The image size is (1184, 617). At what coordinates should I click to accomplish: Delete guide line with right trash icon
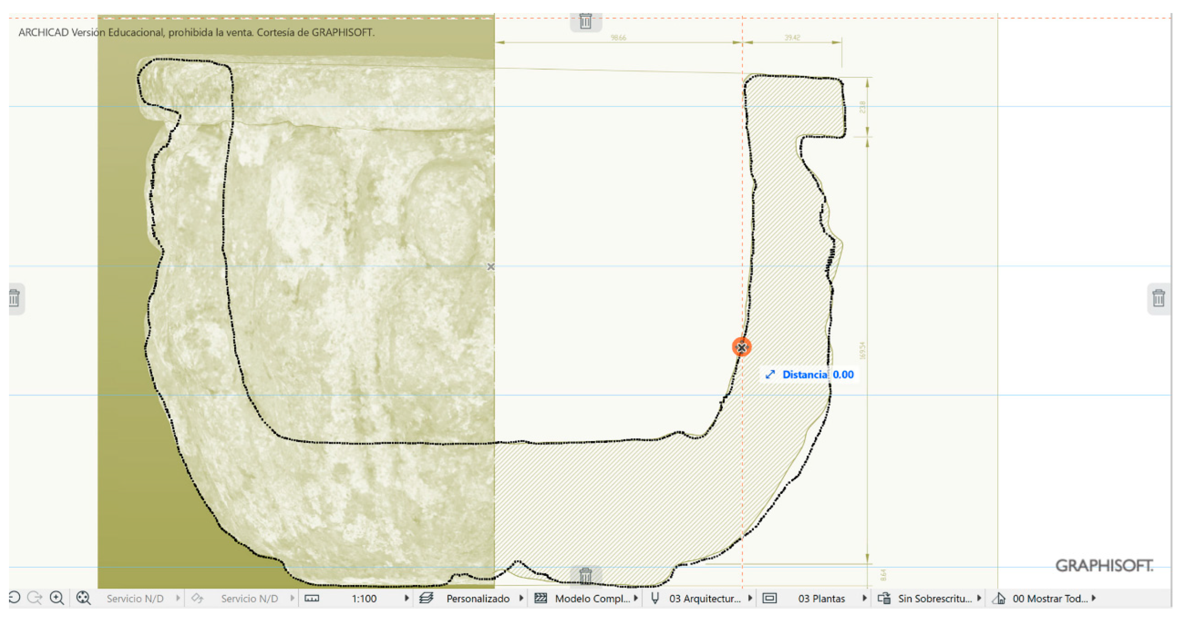point(1158,298)
